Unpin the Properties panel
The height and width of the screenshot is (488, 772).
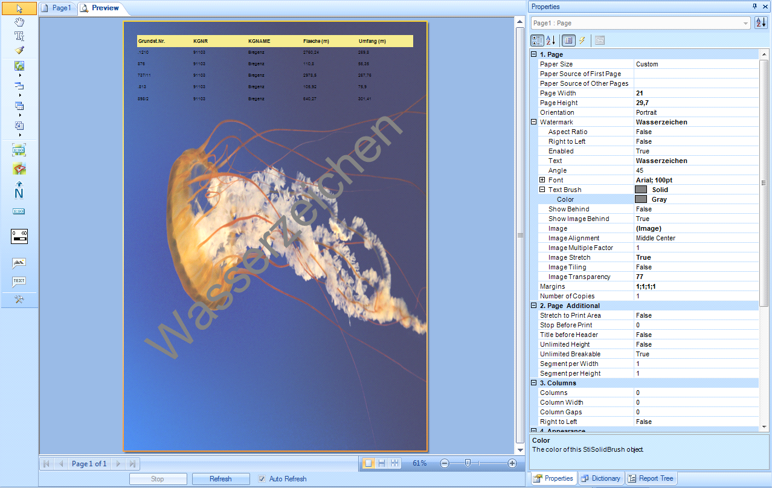coord(756,7)
